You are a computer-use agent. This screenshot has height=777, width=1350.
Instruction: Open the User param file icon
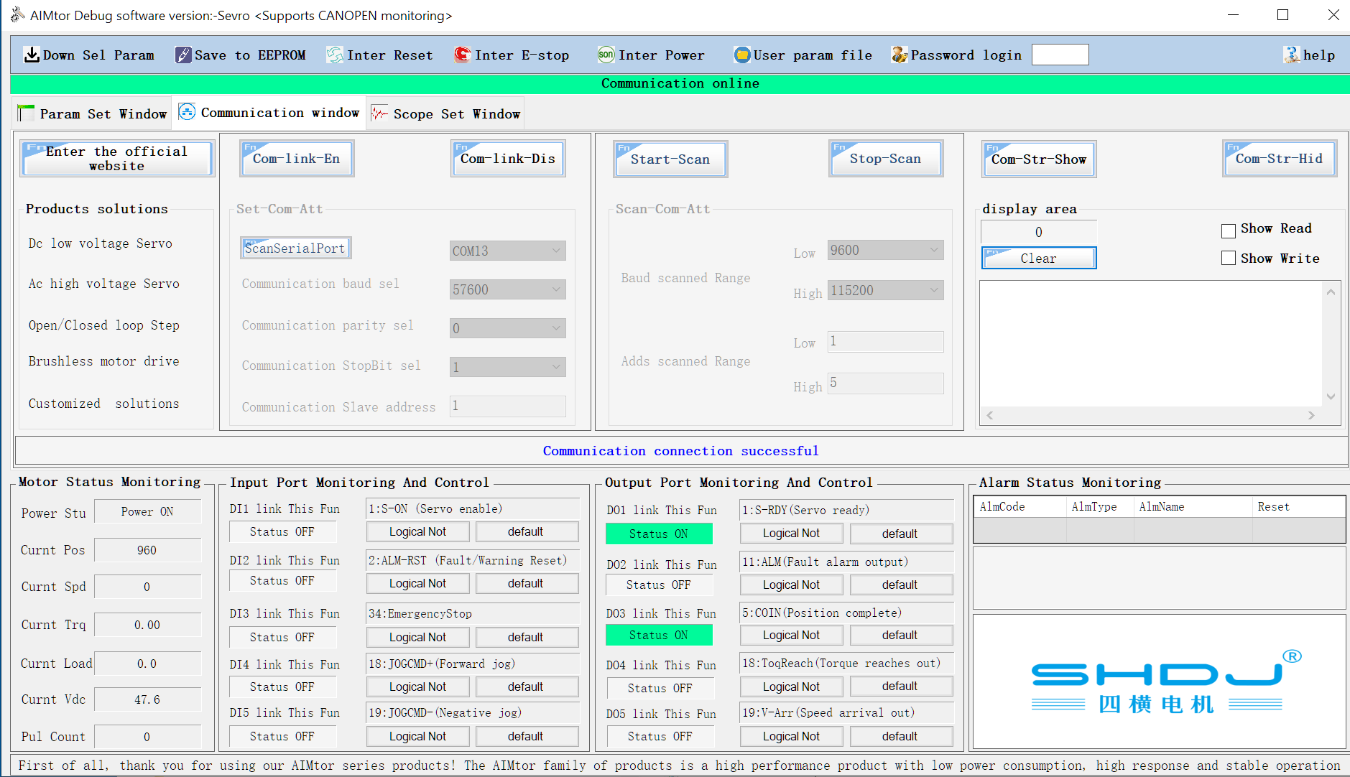pos(741,55)
